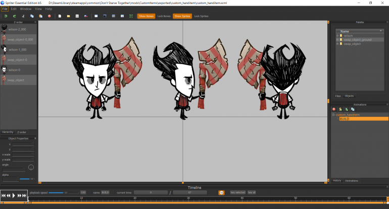This screenshot has width=389, height=209.
Task: Collapse the custom_handitem entity tree
Action: tap(333, 115)
